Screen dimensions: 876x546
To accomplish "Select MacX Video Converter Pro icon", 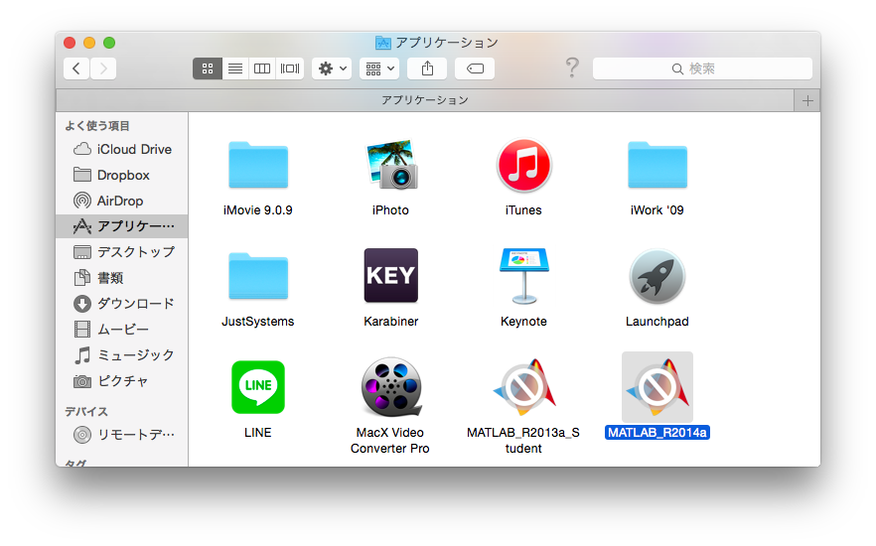I will (x=391, y=387).
